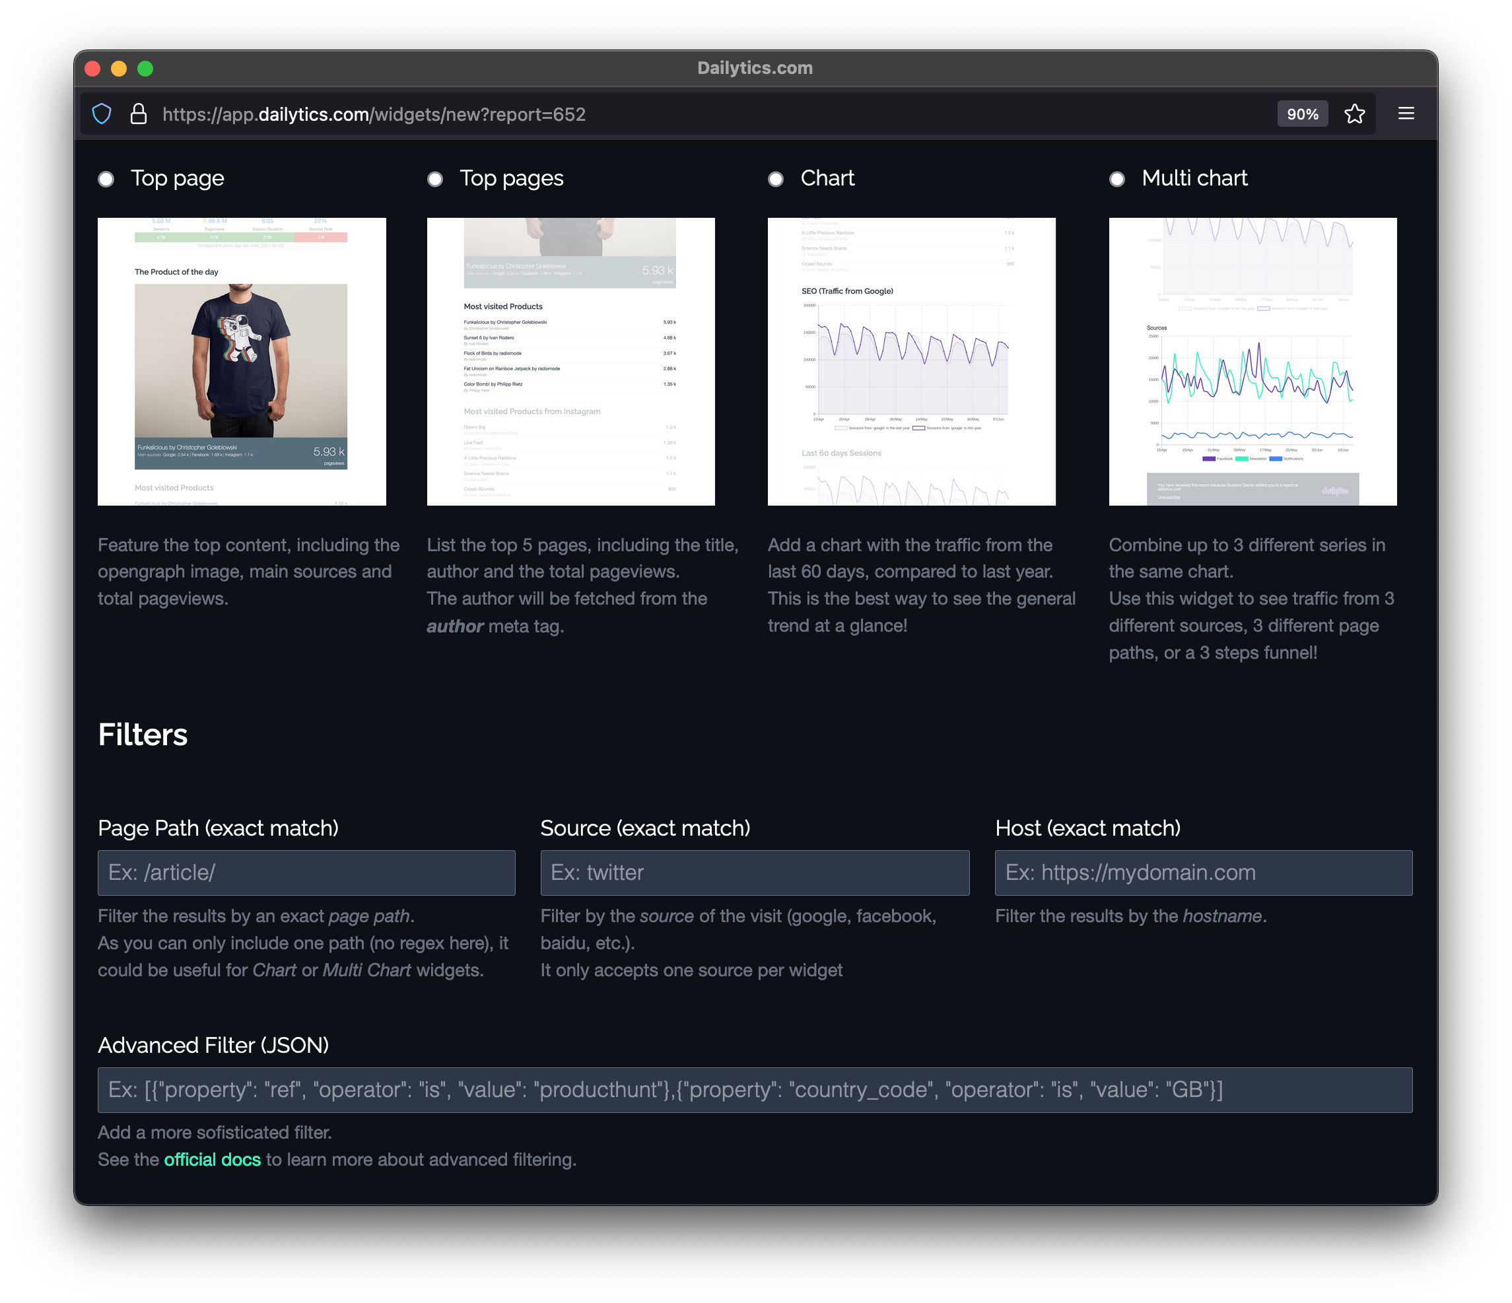Click the Top page preview thumbnail
Screen dimensions: 1512x1303
click(242, 361)
